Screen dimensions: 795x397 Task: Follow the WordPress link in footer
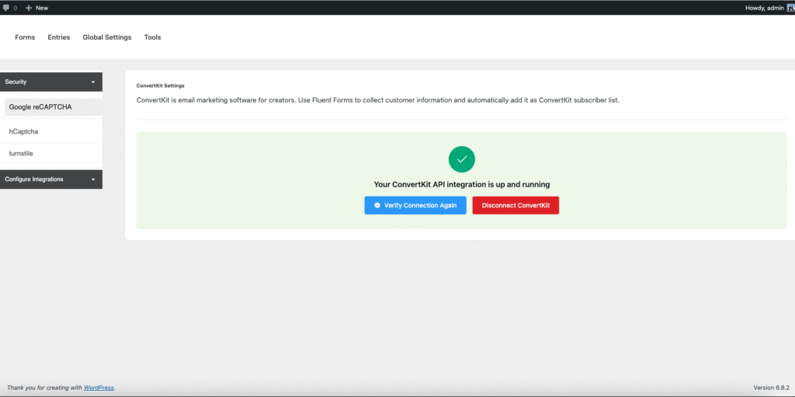99,387
